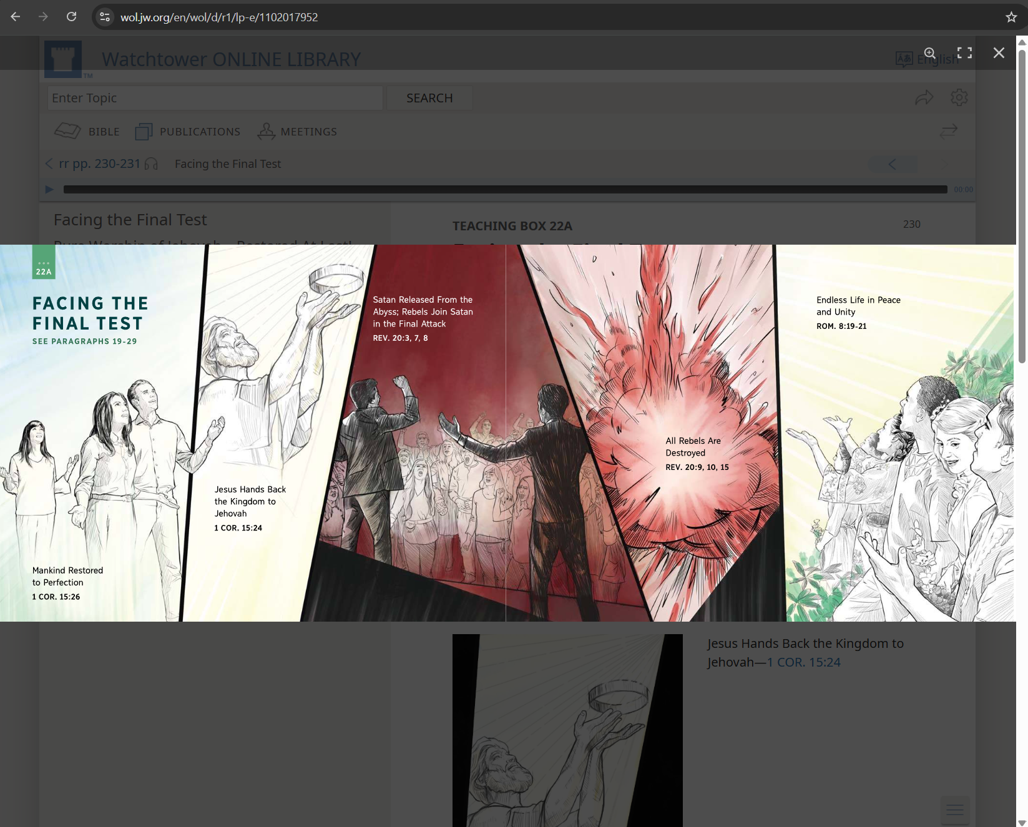Go back to the previous browser page
1028x827 pixels.
point(16,17)
